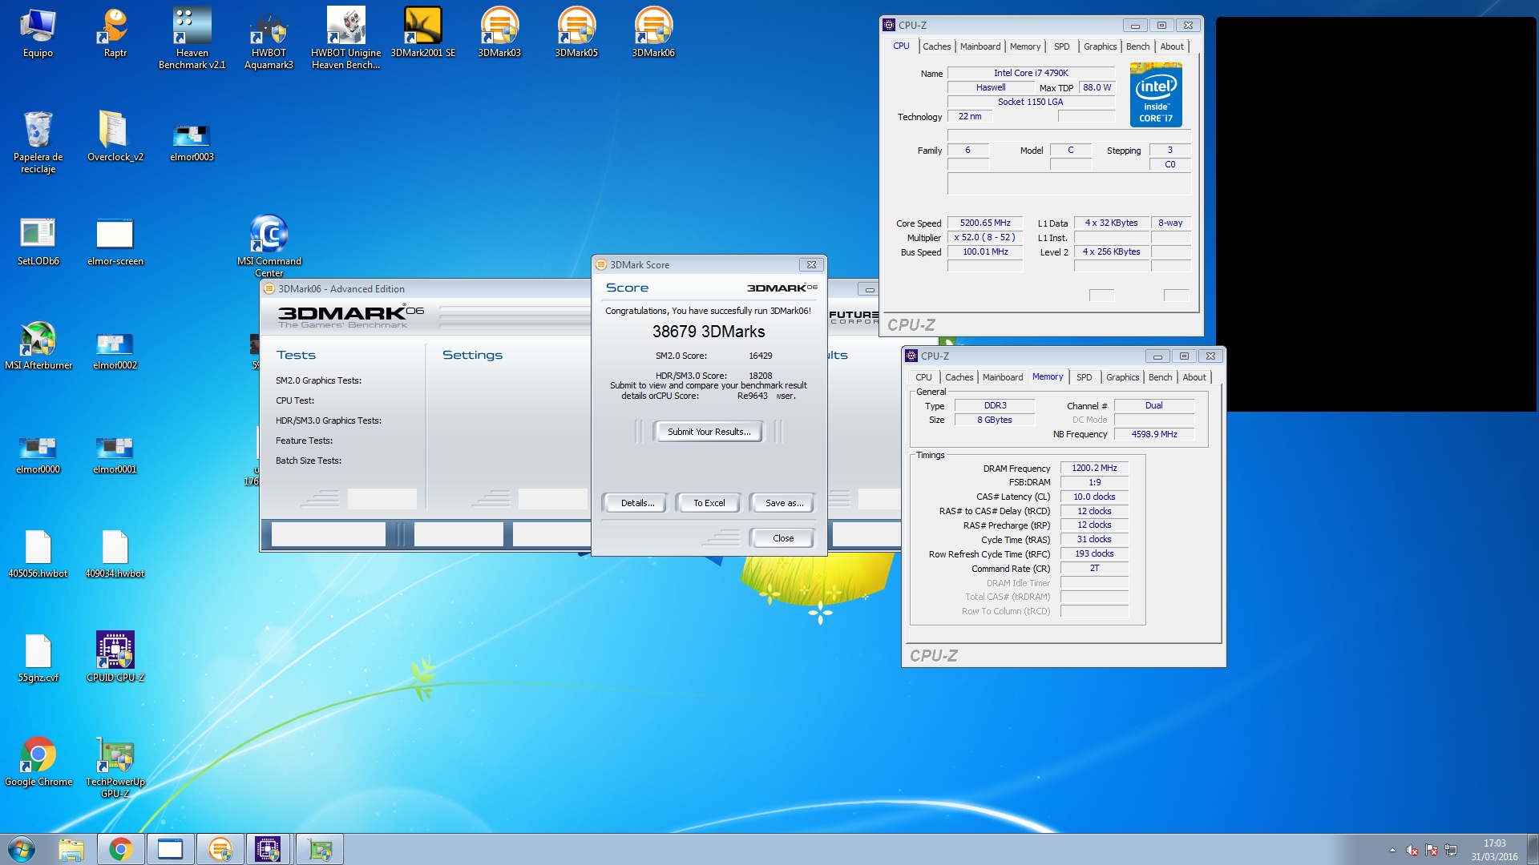The height and width of the screenshot is (865, 1539).
Task: Open Heaven Benchmark v2.1 shortcut
Action: tap(192, 38)
